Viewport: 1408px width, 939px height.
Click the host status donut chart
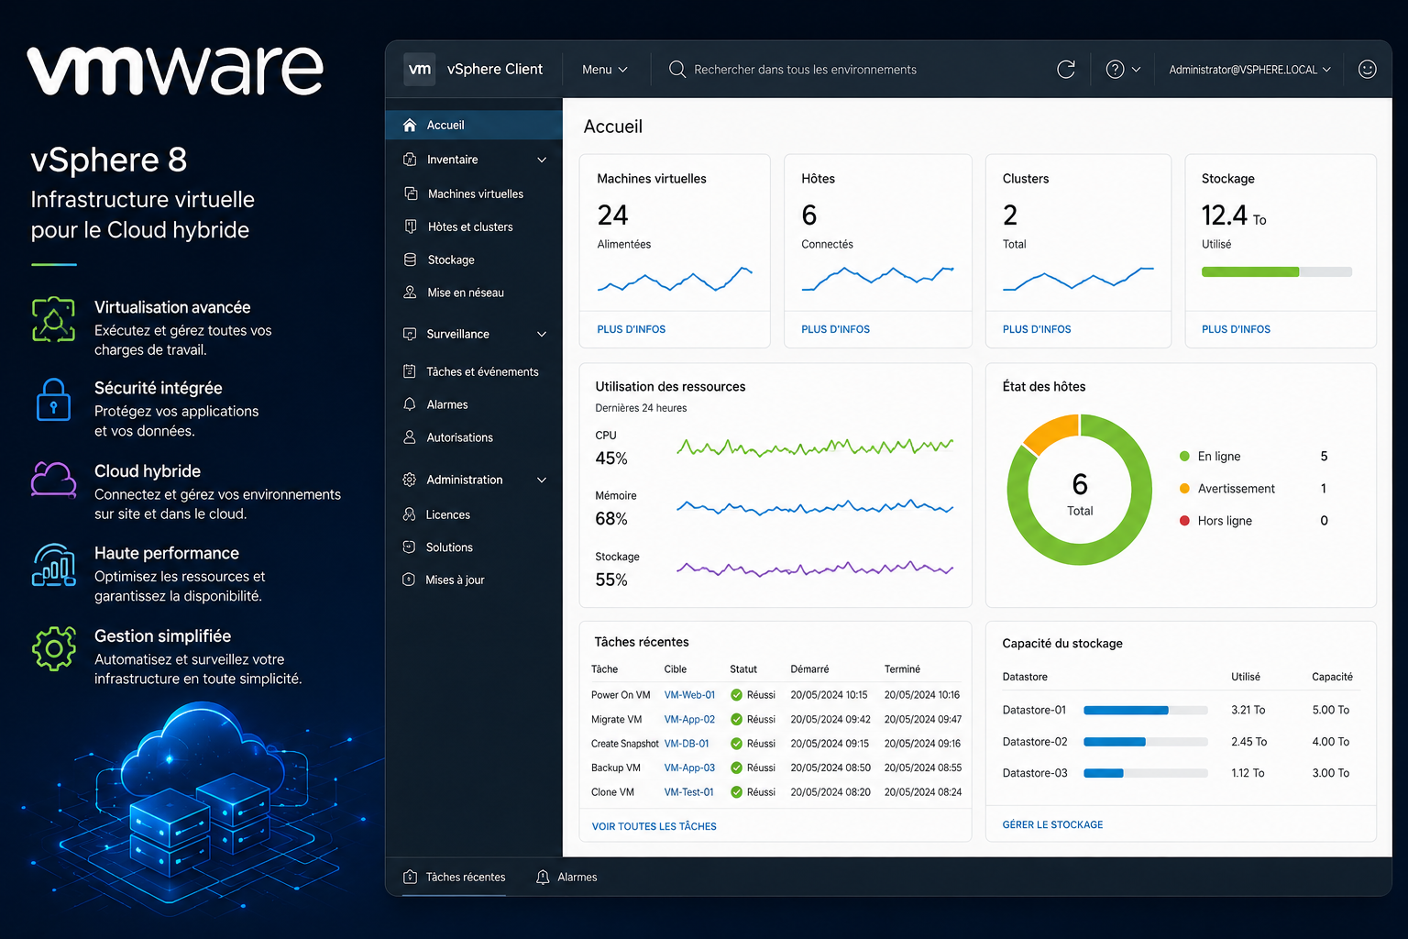tap(1080, 490)
